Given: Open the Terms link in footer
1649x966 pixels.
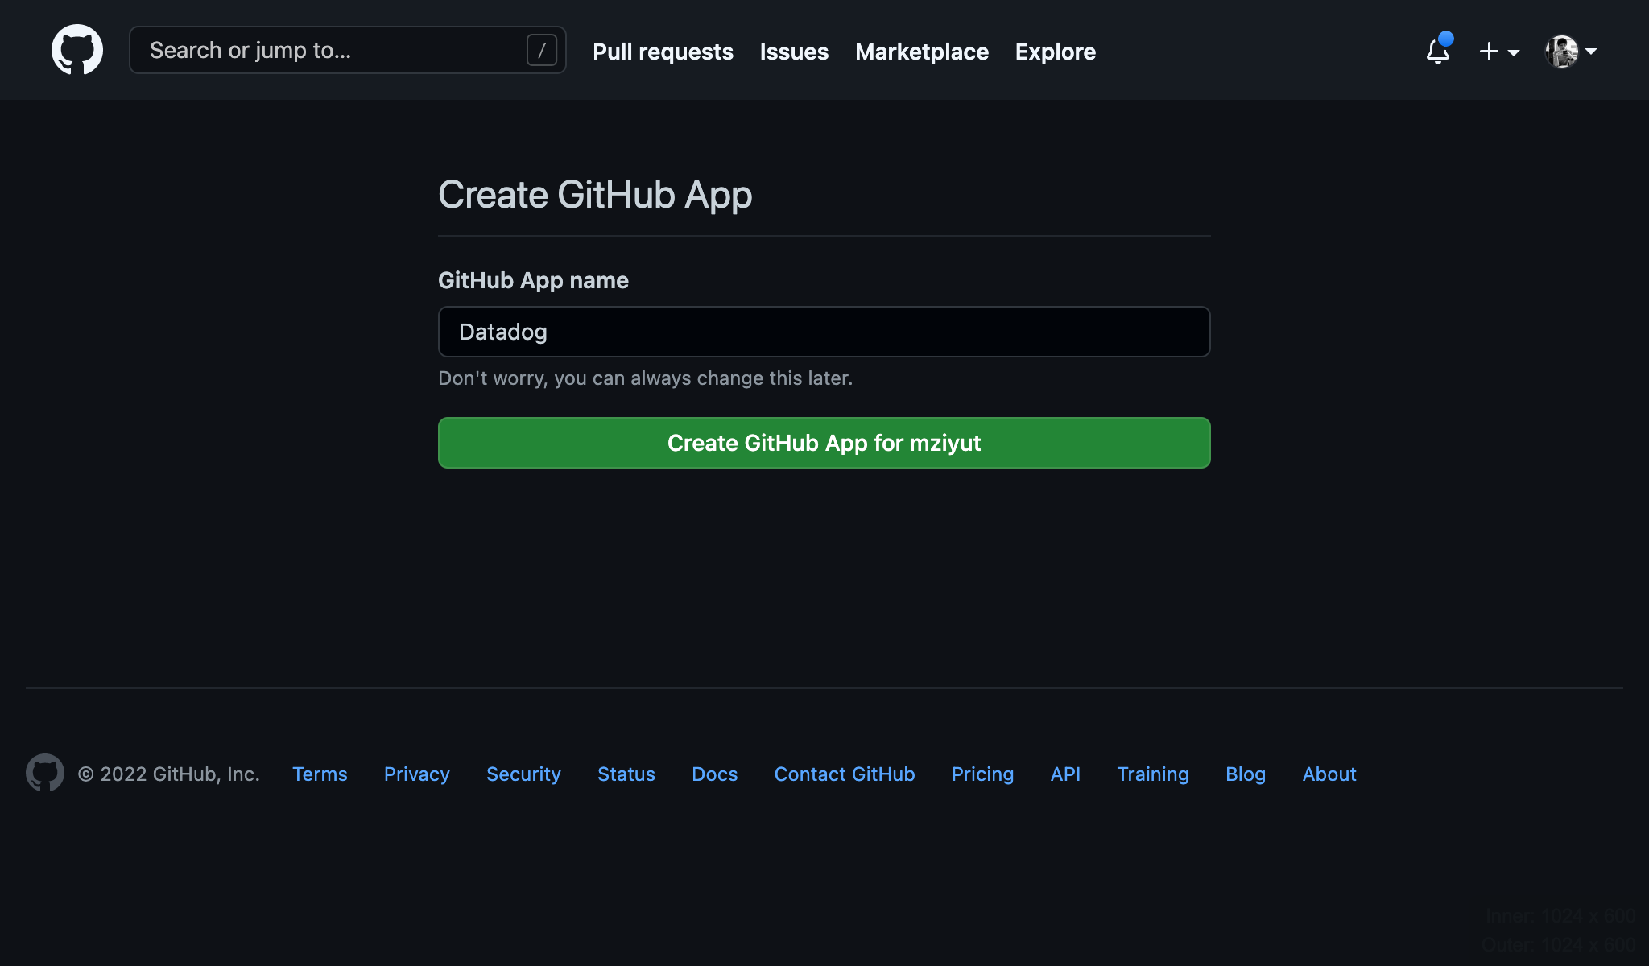Looking at the screenshot, I should coord(320,774).
